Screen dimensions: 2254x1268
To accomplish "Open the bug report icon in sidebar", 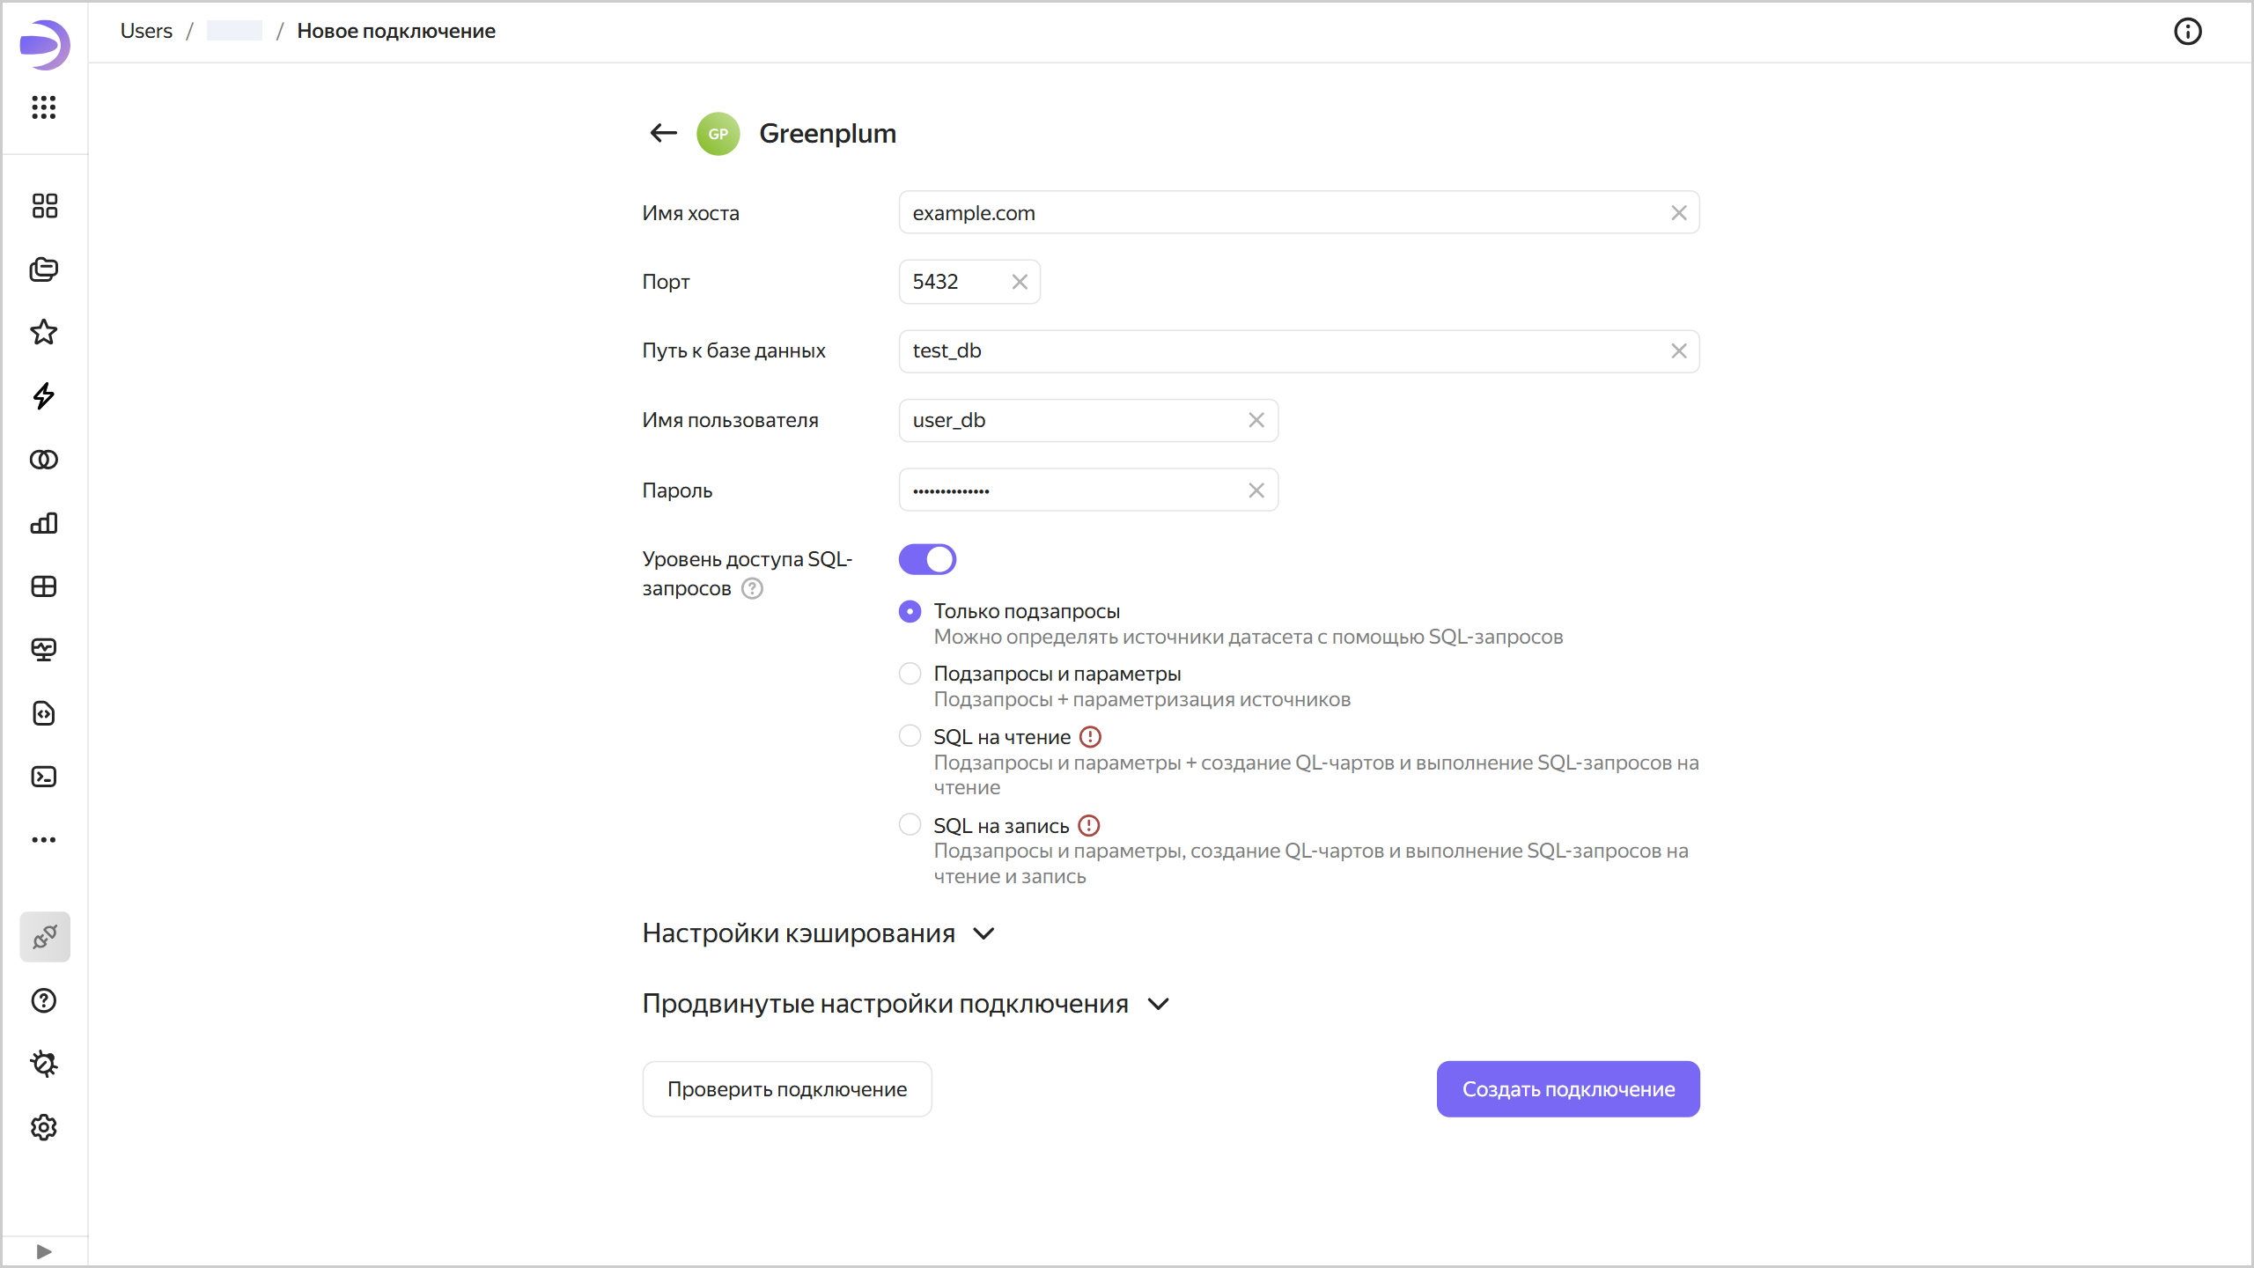I will (x=44, y=1065).
